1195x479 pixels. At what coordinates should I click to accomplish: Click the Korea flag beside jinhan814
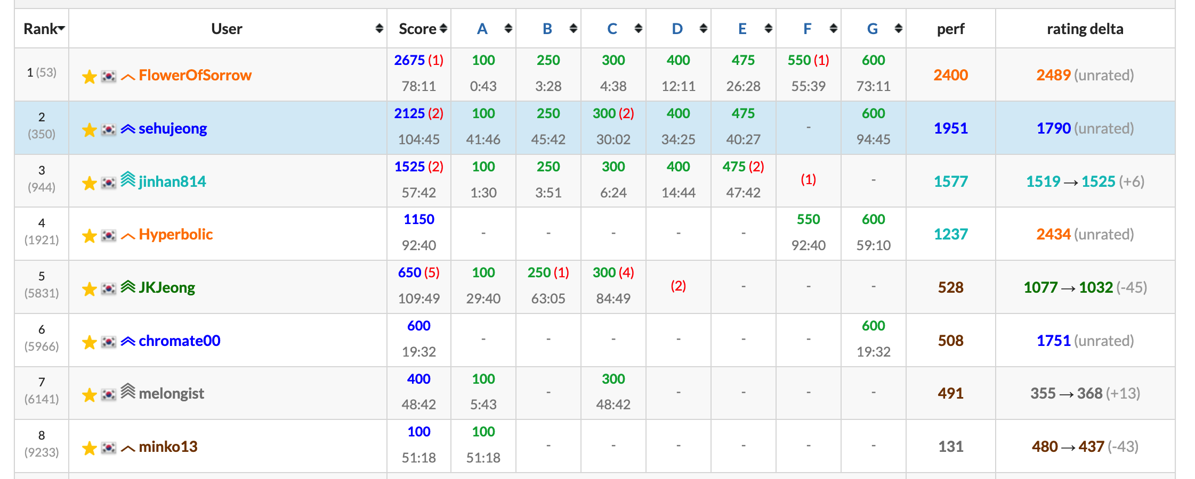pyautogui.click(x=109, y=183)
